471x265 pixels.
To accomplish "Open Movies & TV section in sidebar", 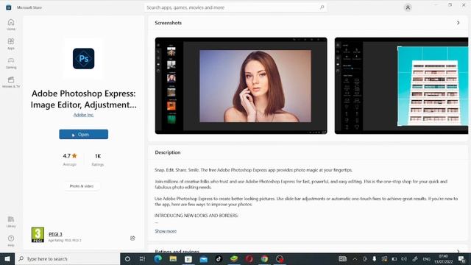I will tap(11, 82).
